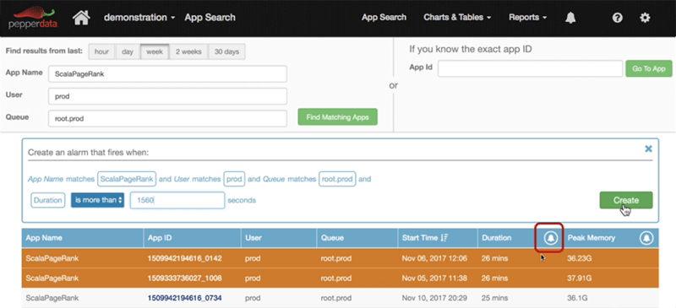
Task: Click the Peak Memory column alarm bell
Action: 646,237
